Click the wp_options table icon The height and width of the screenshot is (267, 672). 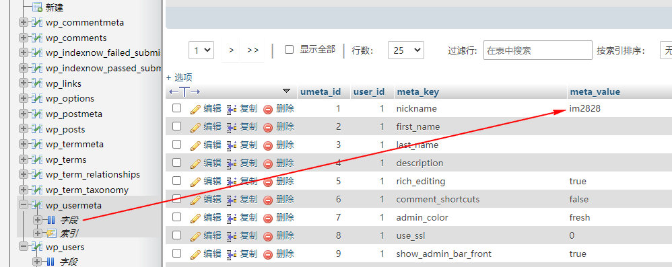click(37, 98)
